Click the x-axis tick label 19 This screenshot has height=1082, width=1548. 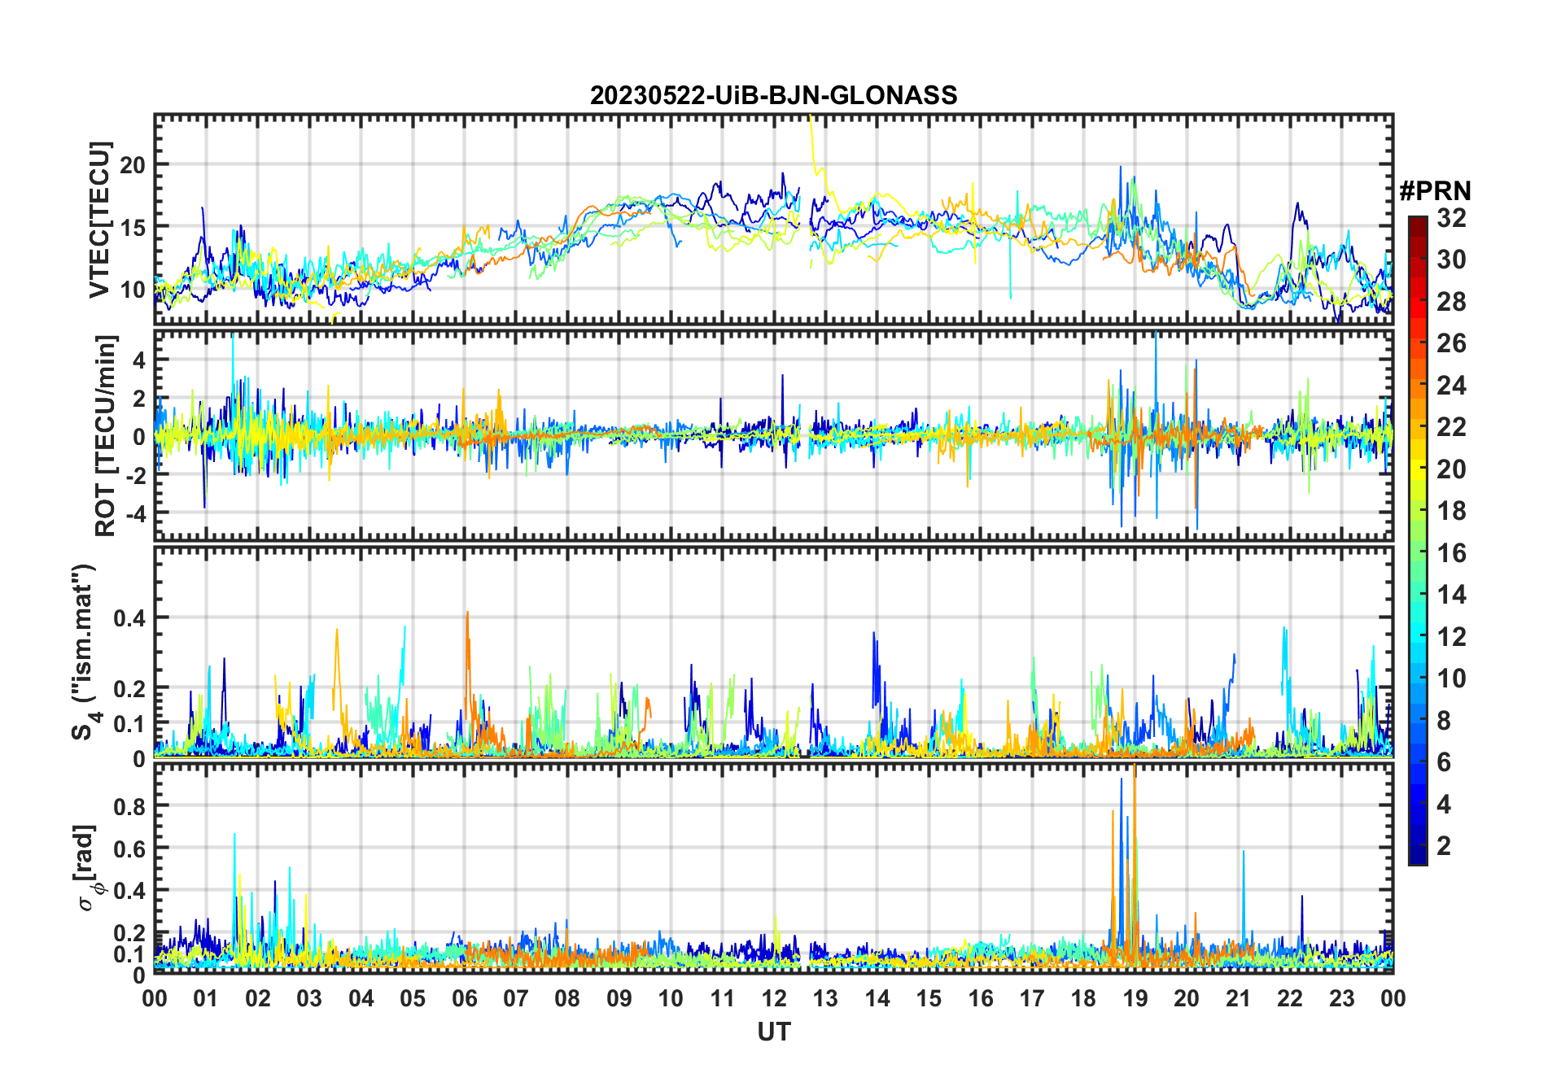[1135, 998]
